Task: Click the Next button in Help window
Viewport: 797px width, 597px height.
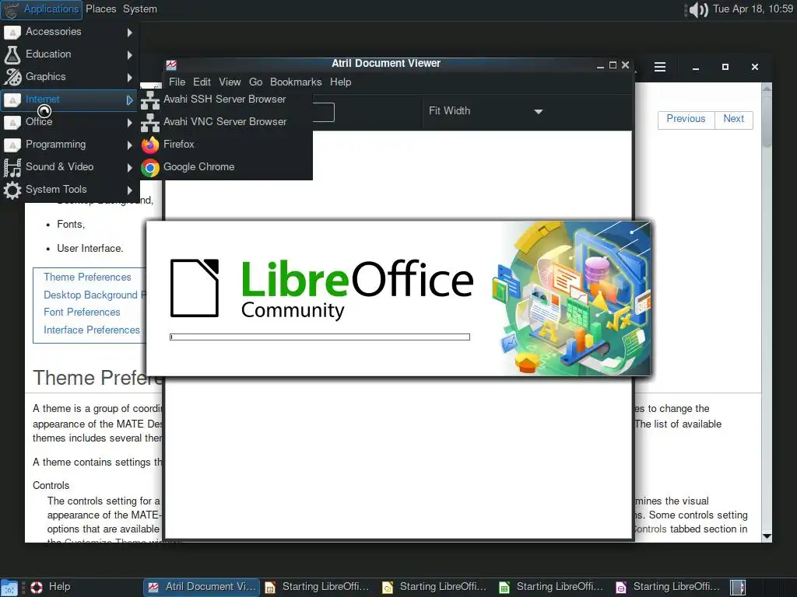Action: pos(733,119)
